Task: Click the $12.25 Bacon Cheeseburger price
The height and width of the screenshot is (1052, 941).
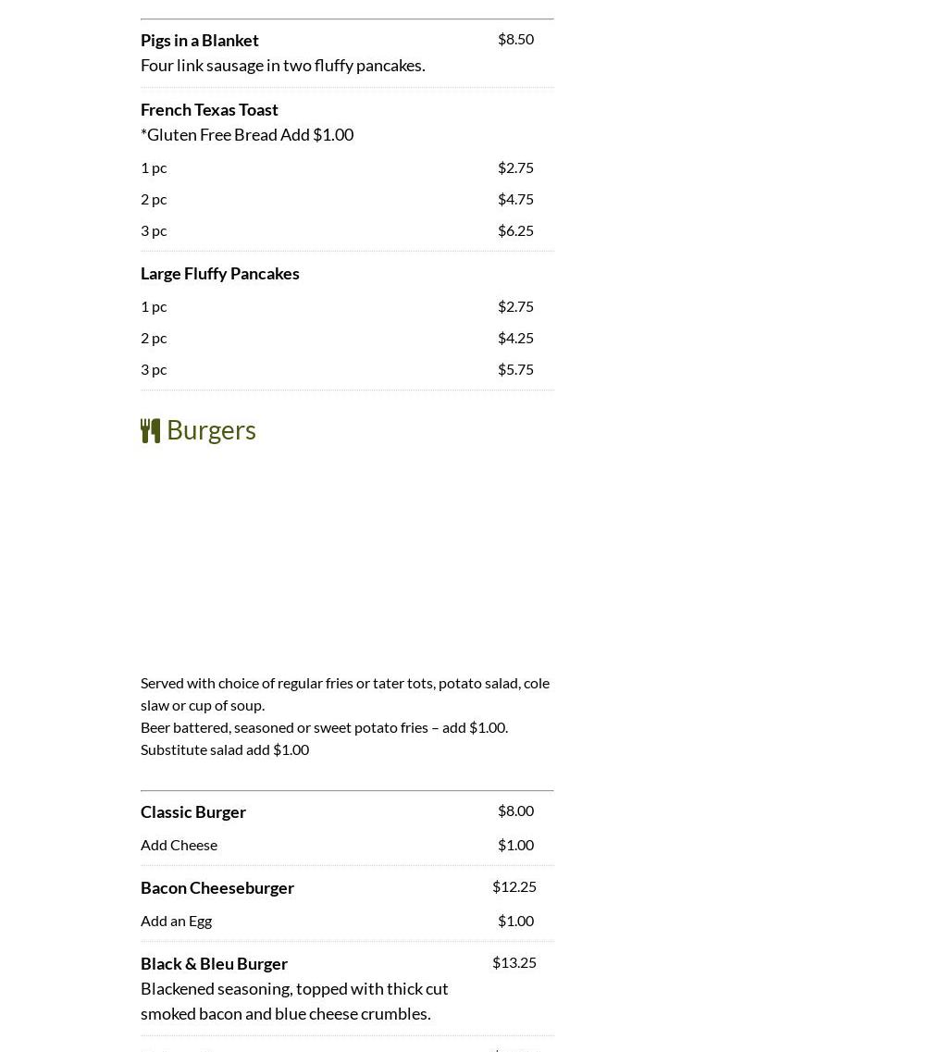Action: click(x=514, y=886)
